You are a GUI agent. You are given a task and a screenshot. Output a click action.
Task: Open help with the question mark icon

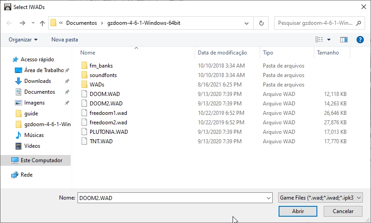(x=360, y=40)
